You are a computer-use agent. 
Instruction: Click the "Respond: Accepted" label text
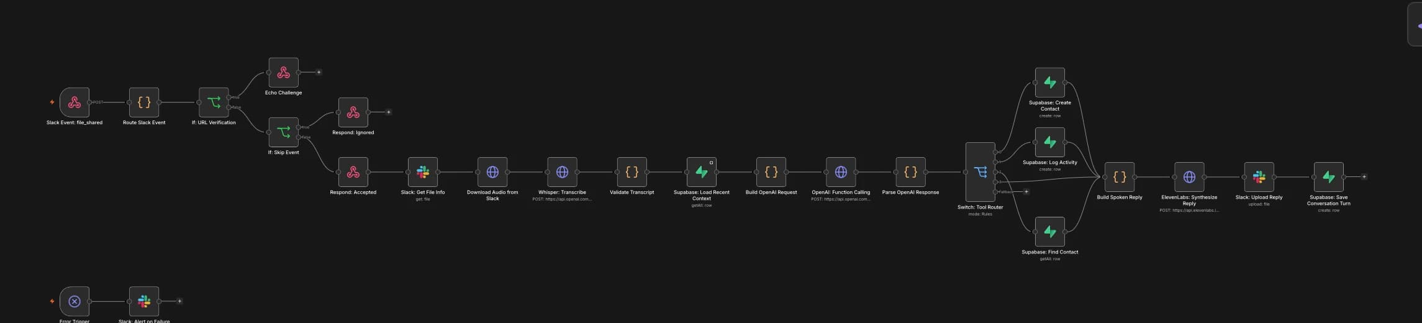353,193
